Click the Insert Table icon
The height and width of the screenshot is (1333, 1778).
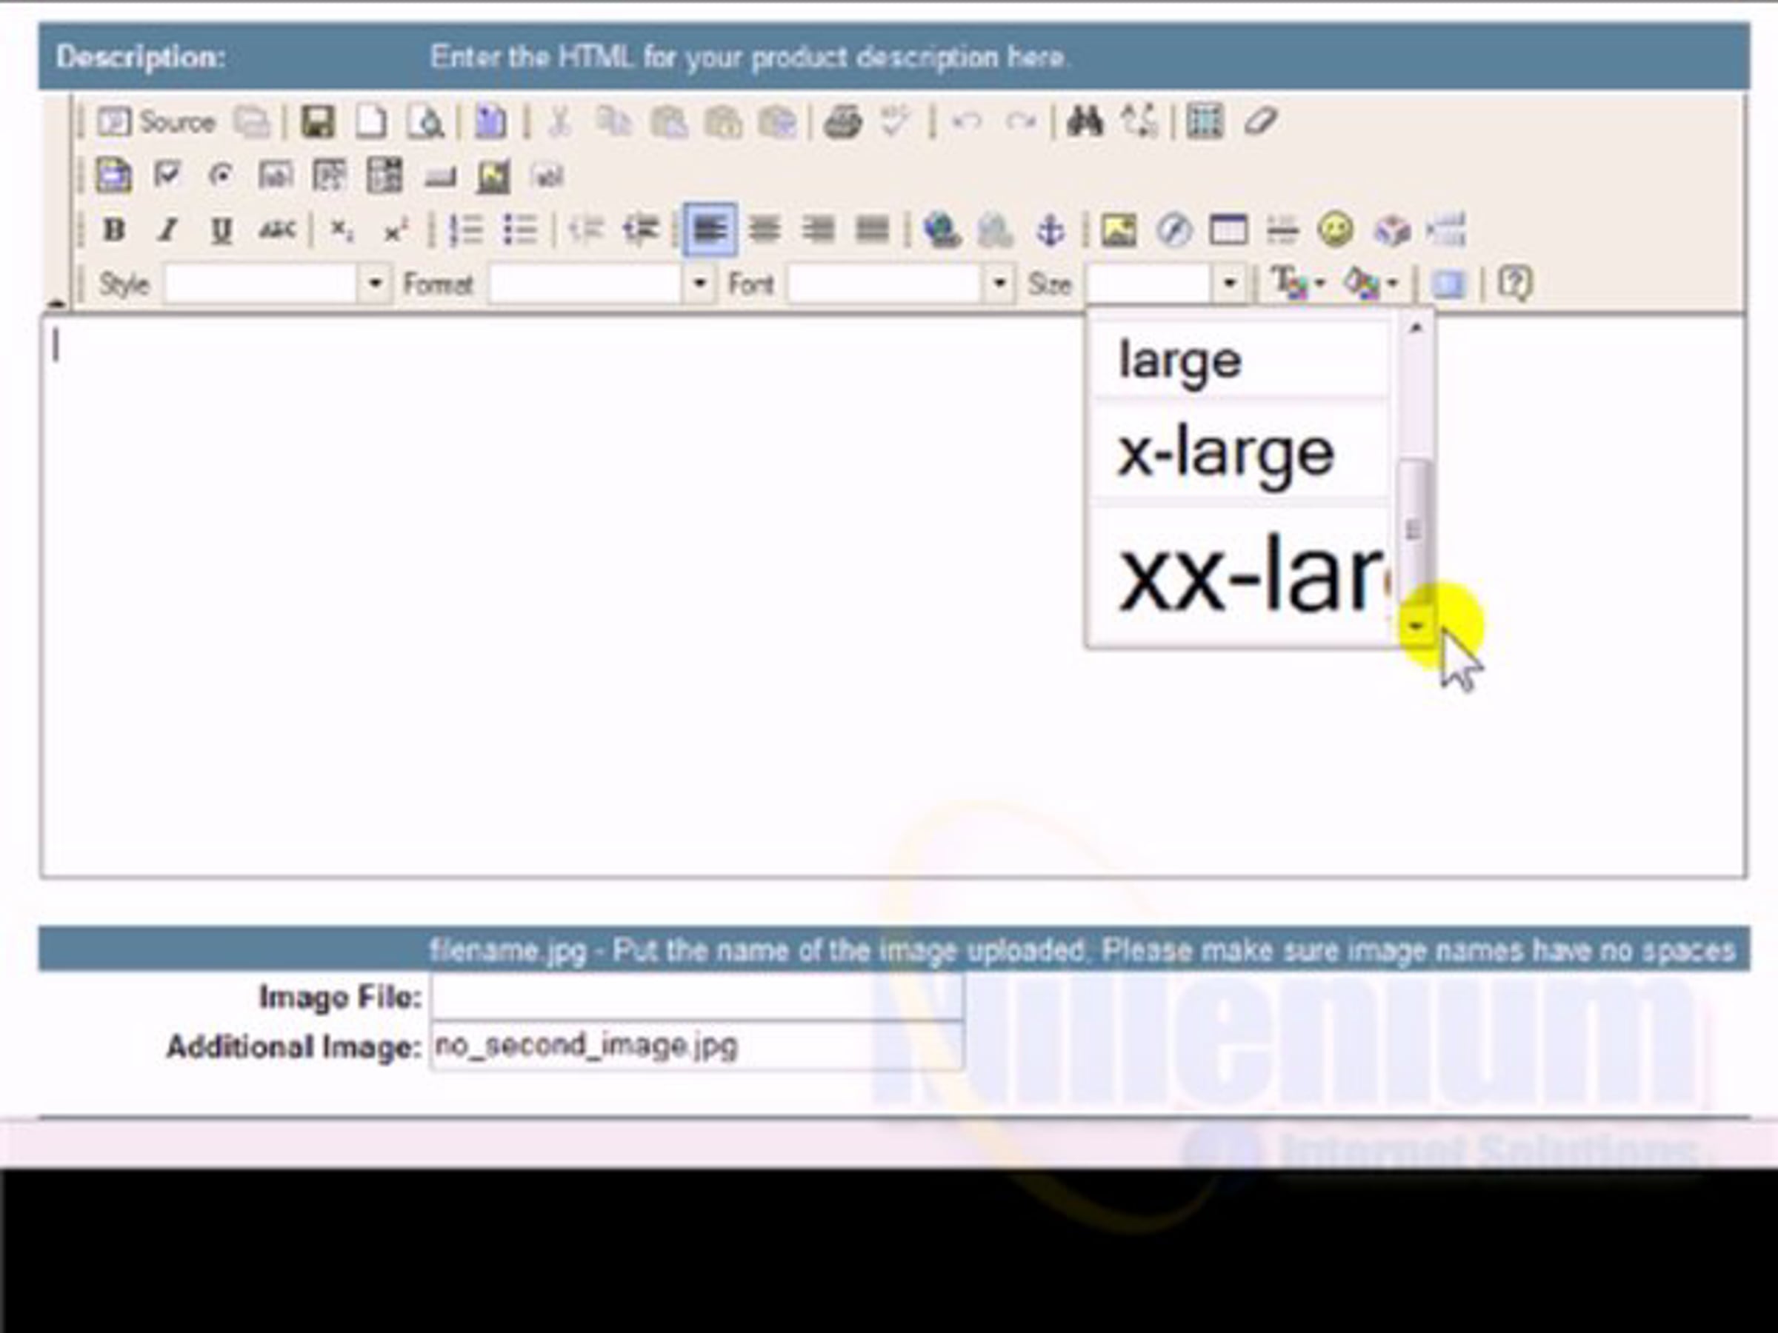[x=1228, y=230]
